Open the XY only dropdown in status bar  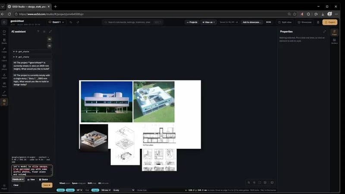(x=124, y=190)
